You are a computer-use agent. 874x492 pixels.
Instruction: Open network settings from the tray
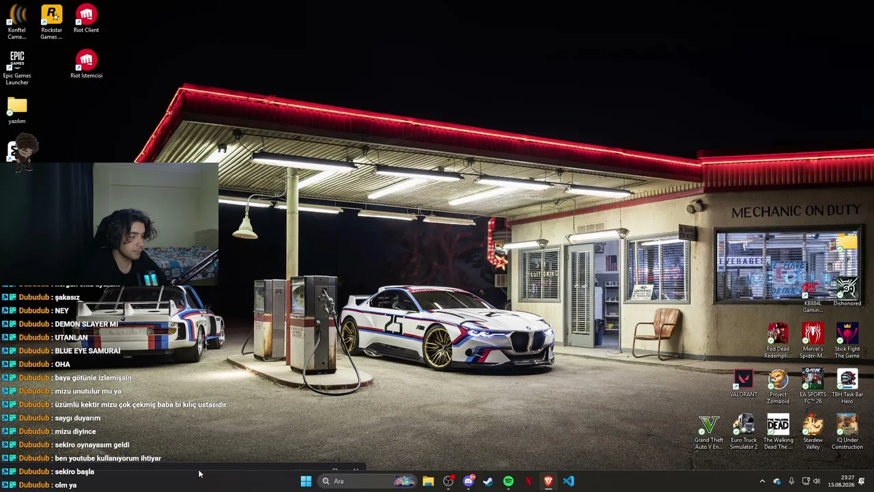806,481
